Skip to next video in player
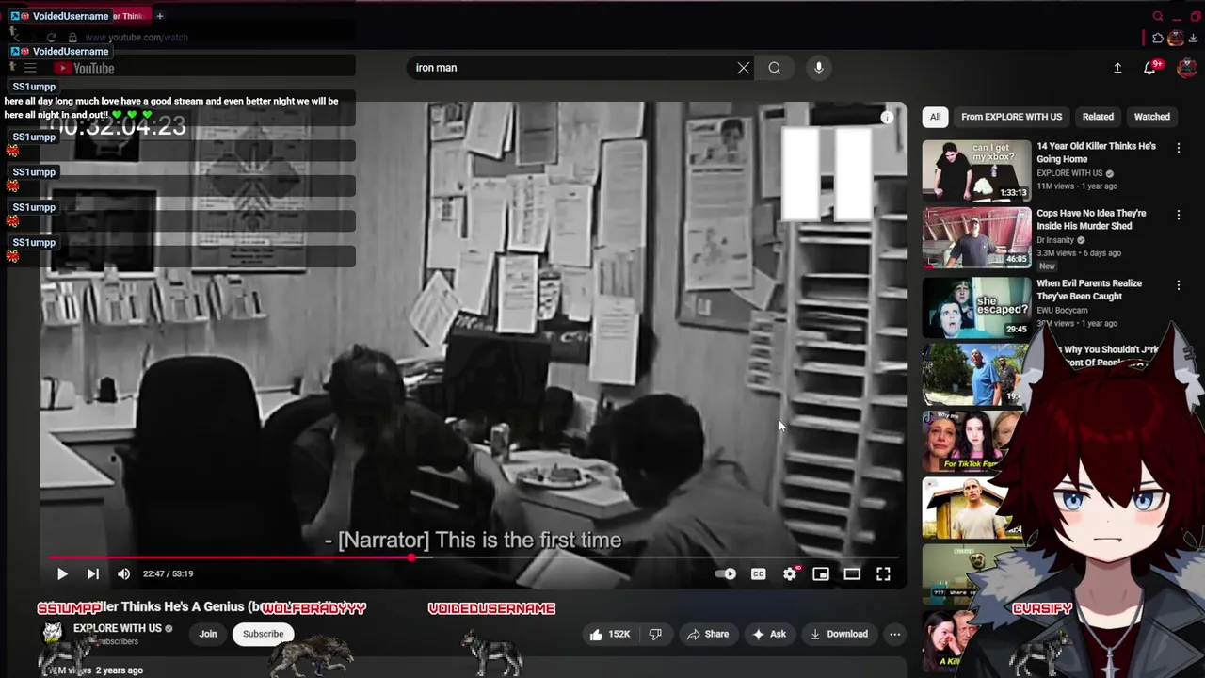This screenshot has height=678, width=1205. pyautogui.click(x=93, y=573)
